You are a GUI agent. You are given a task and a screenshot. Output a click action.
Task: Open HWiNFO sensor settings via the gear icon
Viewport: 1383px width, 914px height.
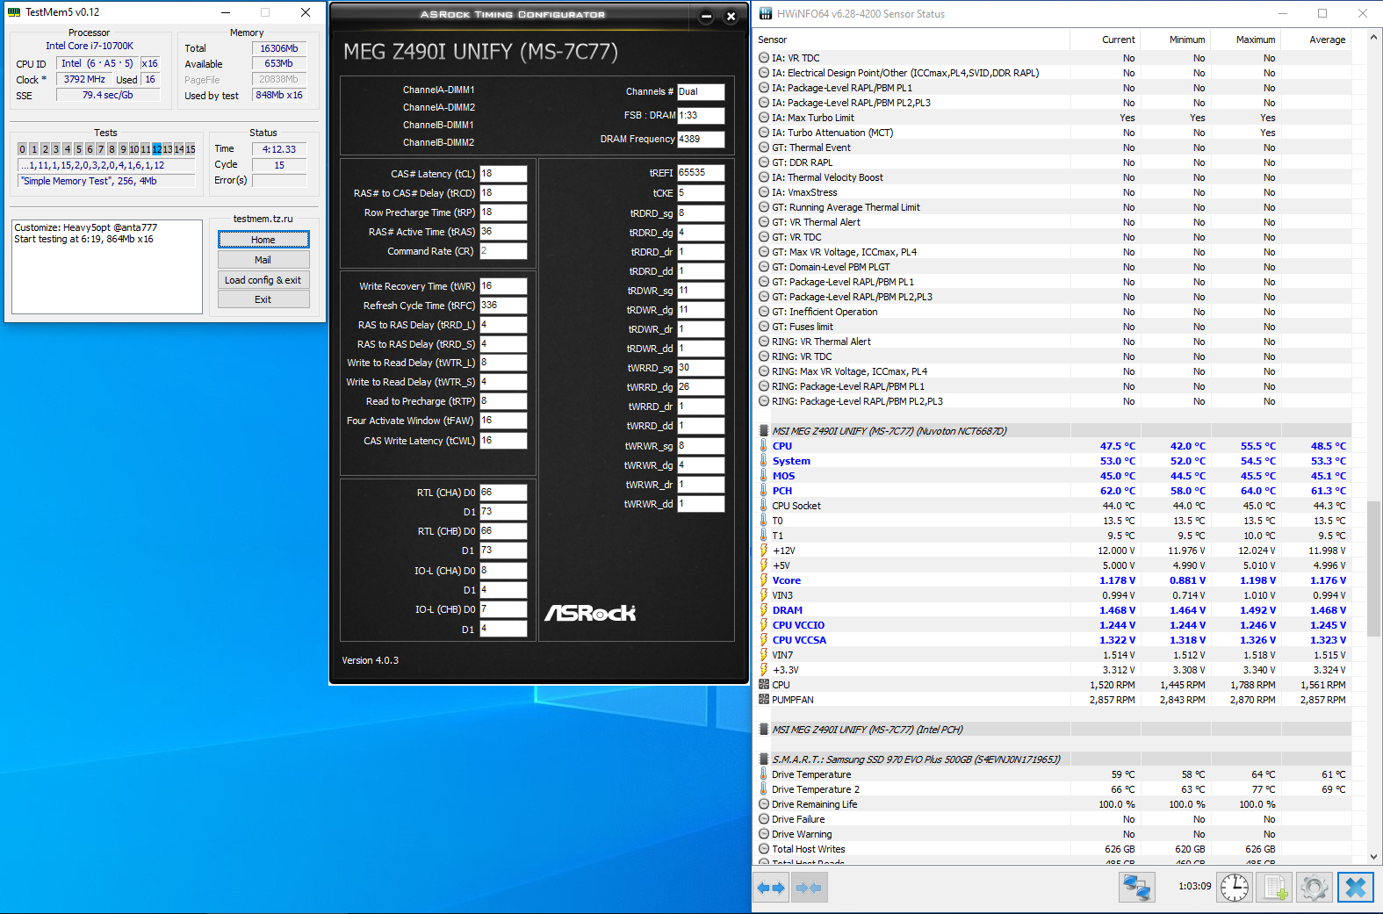point(1315,888)
